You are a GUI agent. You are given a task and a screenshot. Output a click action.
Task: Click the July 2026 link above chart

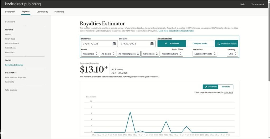pyautogui.click(x=228, y=92)
